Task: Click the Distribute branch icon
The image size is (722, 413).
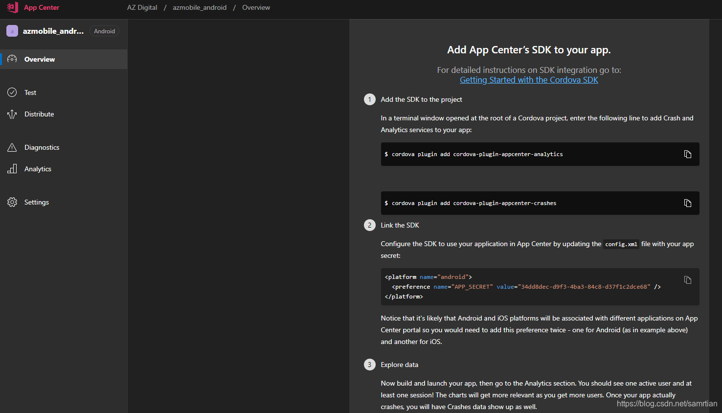Action: 12,114
